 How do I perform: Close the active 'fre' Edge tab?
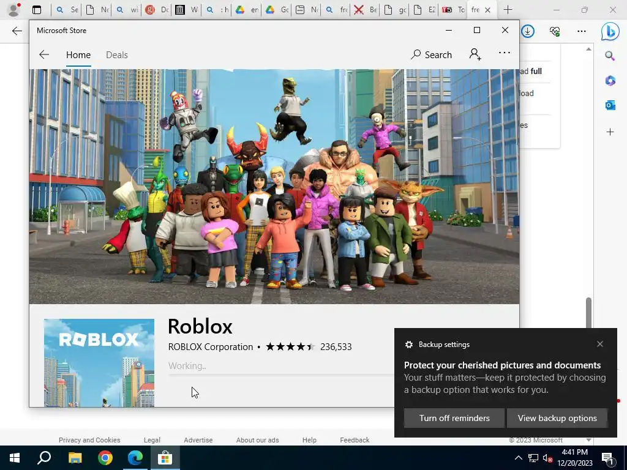coord(487,10)
